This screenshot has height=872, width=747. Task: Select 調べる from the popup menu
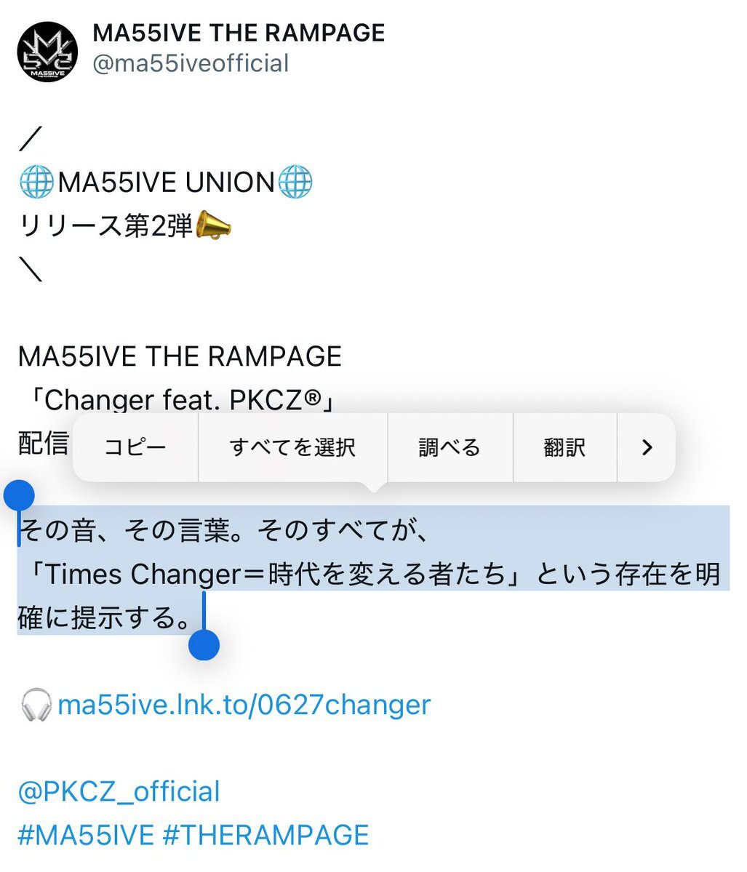tap(450, 448)
